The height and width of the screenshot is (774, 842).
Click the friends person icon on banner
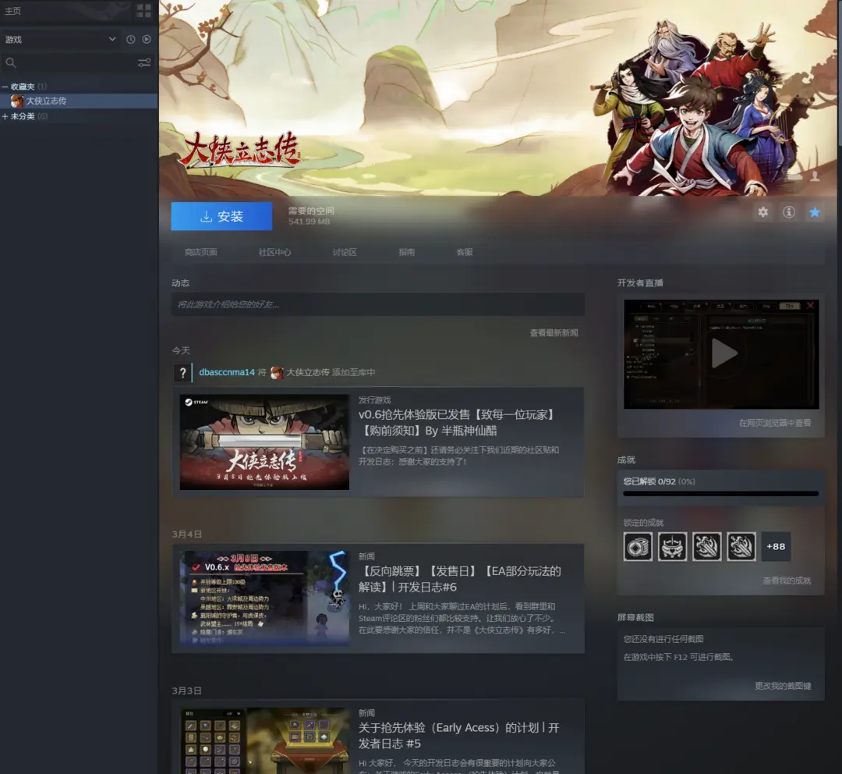pyautogui.click(x=815, y=176)
